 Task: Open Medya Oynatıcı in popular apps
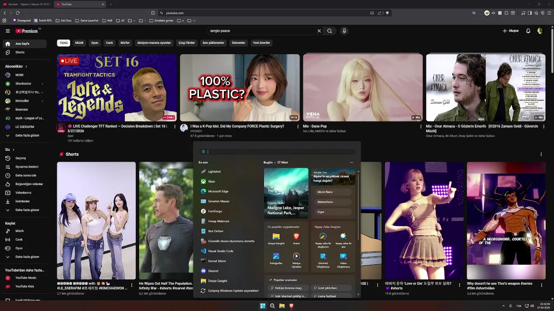tap(296, 260)
